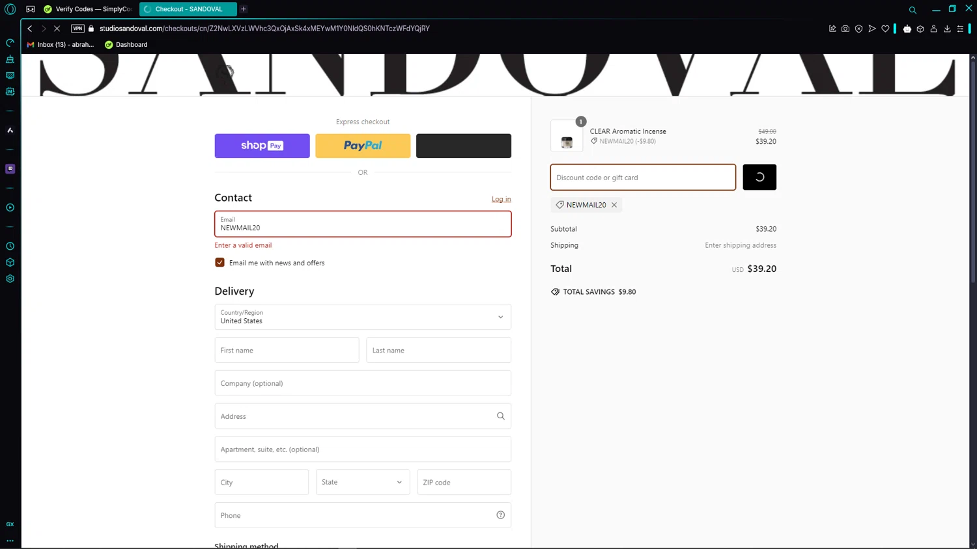
Task: Stop loading the page with X button
Action: point(57,29)
